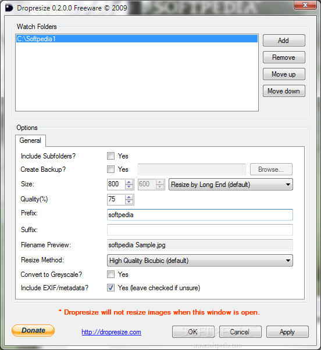Click the Move up button
The height and width of the screenshot is (350, 321).
pos(284,74)
